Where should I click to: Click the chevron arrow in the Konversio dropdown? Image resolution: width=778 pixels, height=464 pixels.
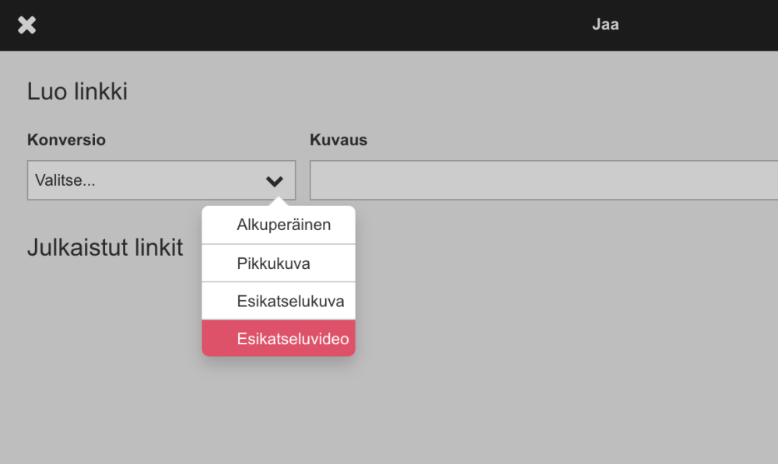click(274, 181)
